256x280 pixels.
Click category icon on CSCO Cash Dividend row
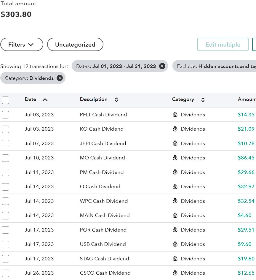click(x=175, y=273)
